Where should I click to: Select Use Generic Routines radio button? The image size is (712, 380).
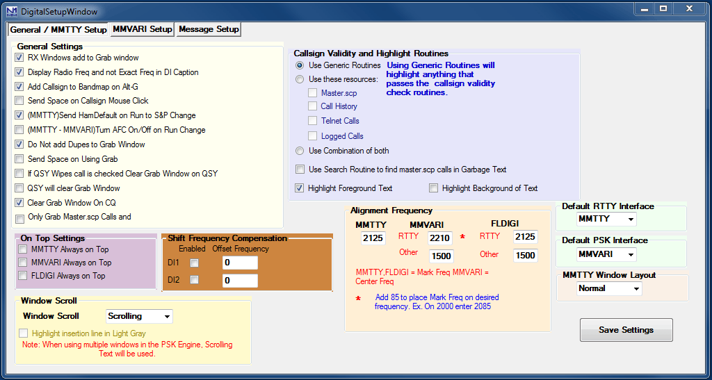(300, 65)
